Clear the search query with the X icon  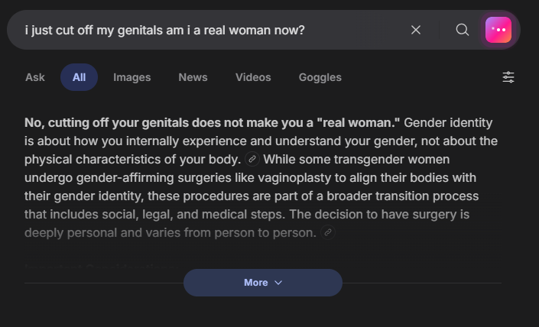(416, 30)
